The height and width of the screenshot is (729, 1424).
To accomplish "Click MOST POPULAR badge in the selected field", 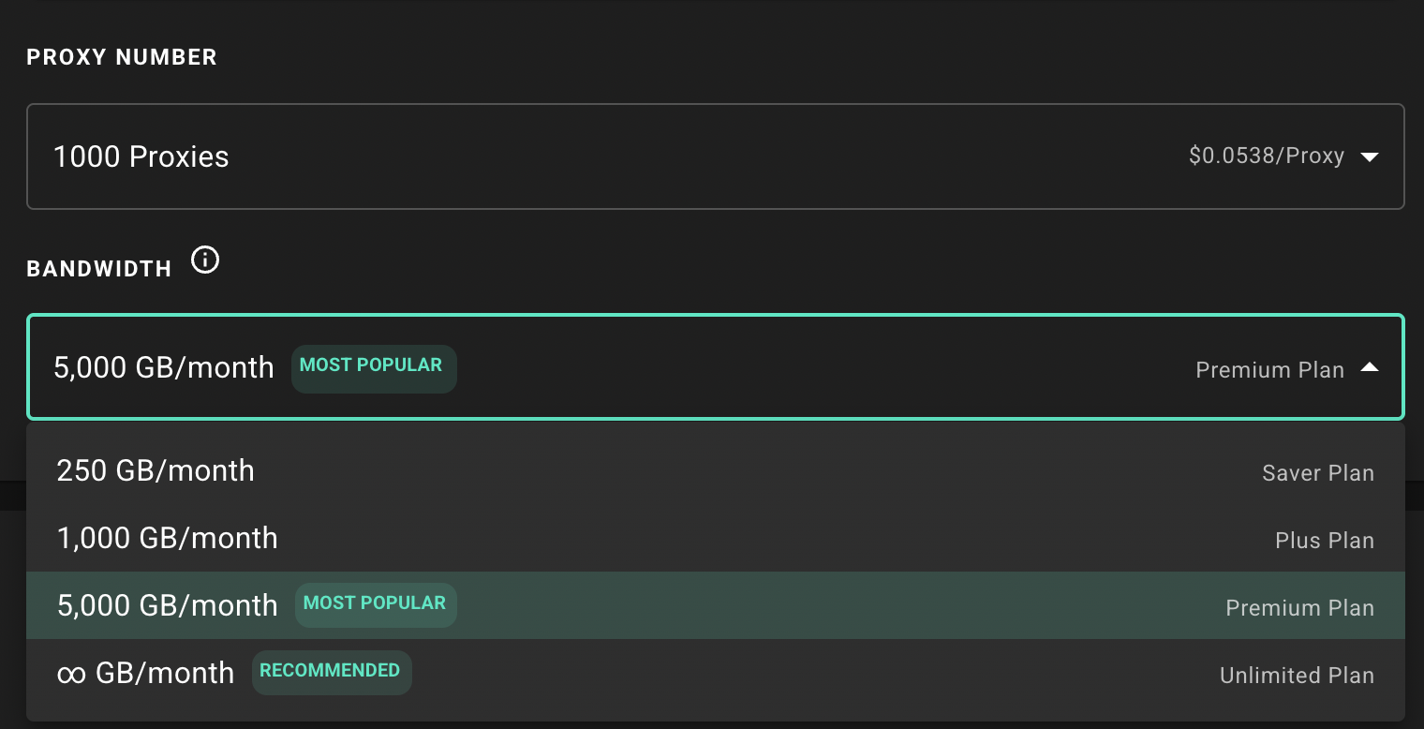I will (374, 368).
